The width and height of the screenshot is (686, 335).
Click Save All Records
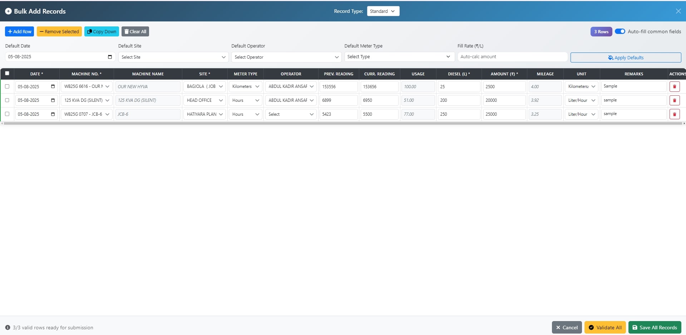(x=655, y=327)
